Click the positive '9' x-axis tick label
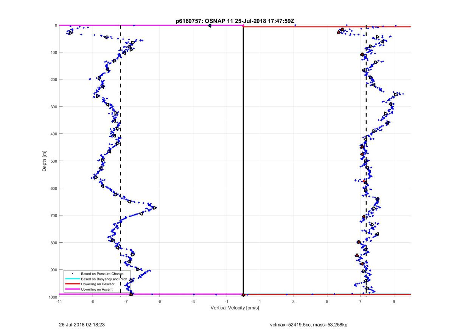454x334 pixels. pyautogui.click(x=394, y=301)
